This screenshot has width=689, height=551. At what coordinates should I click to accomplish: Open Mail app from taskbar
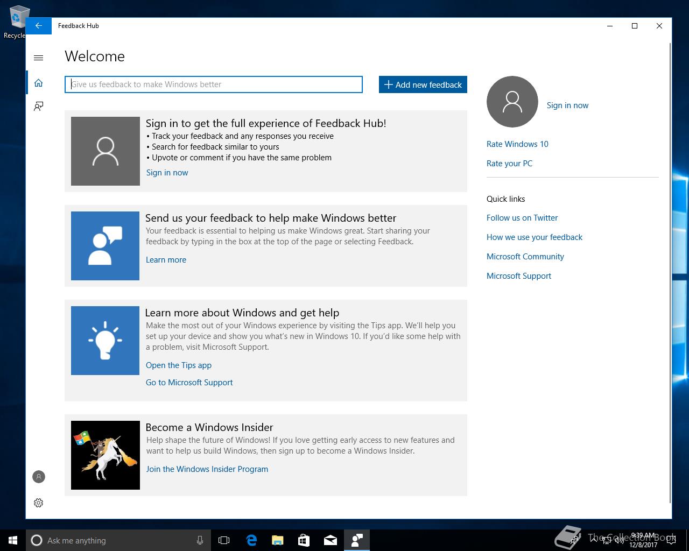click(x=330, y=540)
